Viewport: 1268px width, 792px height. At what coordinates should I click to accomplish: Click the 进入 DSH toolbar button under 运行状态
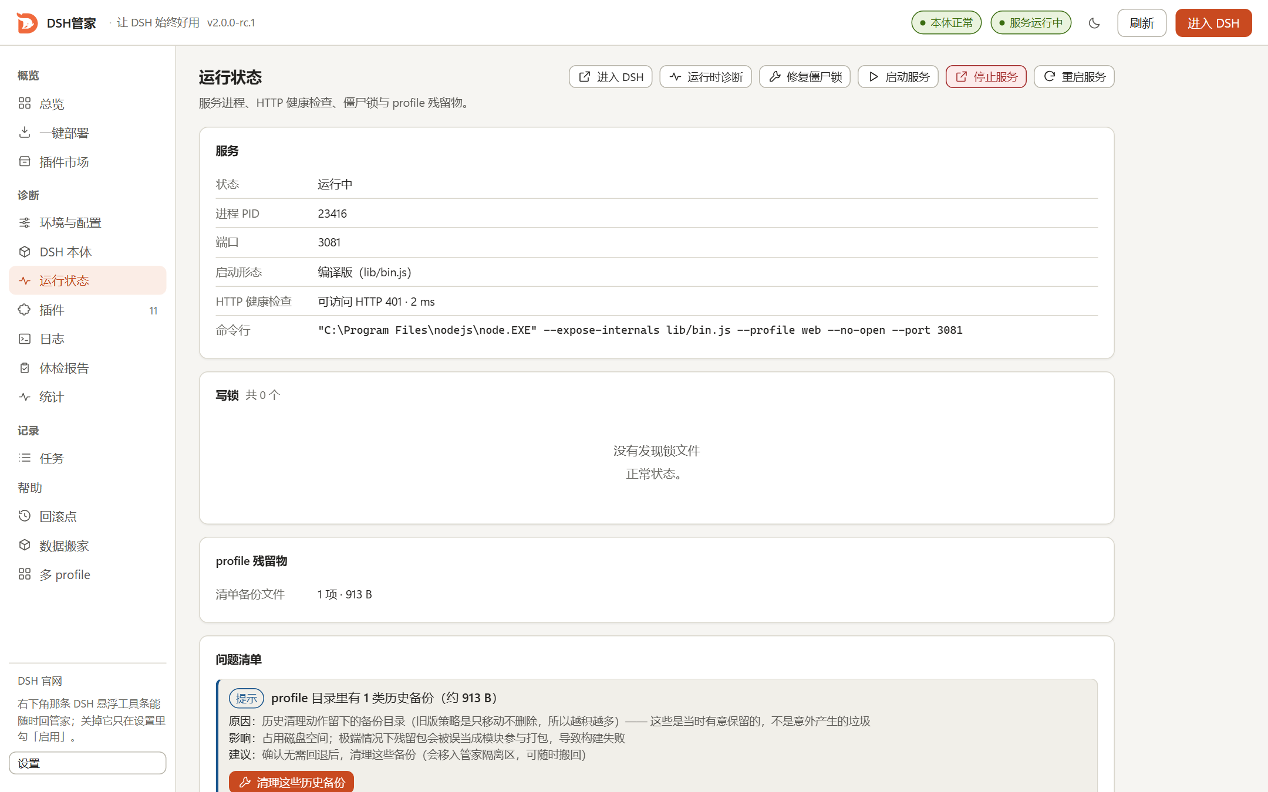click(x=611, y=77)
